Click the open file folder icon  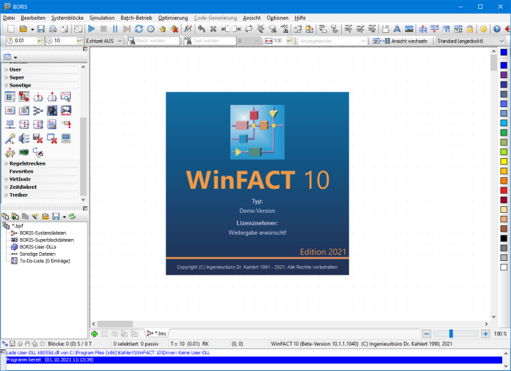(x=23, y=29)
